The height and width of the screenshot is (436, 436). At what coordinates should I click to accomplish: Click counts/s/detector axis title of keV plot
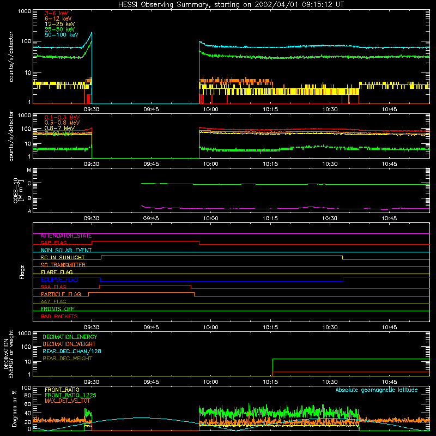11,57
